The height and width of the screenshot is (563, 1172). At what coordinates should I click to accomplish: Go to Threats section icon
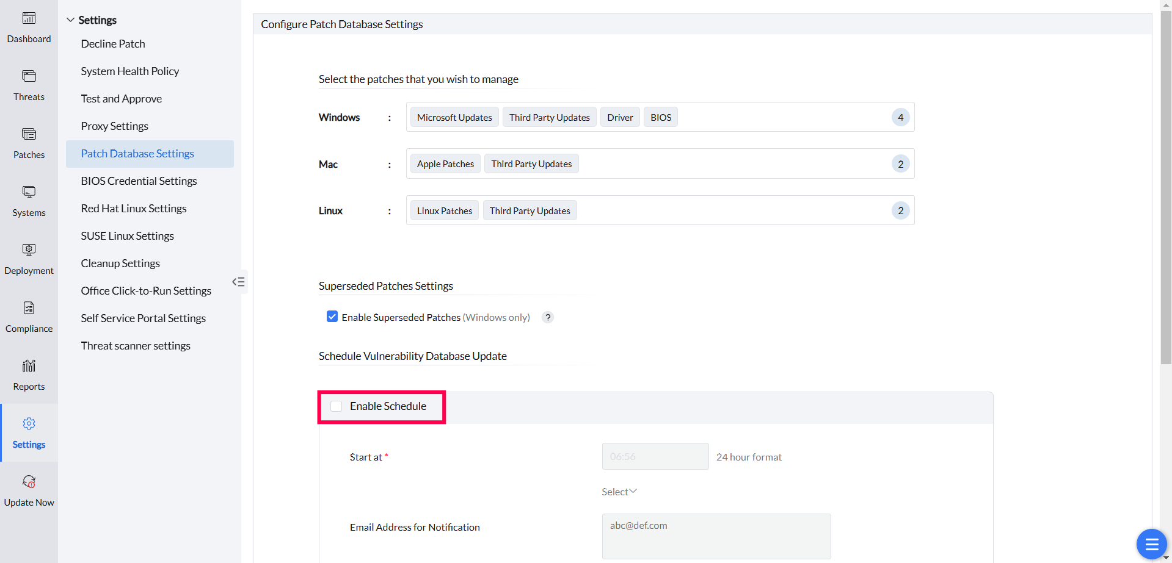point(29,77)
